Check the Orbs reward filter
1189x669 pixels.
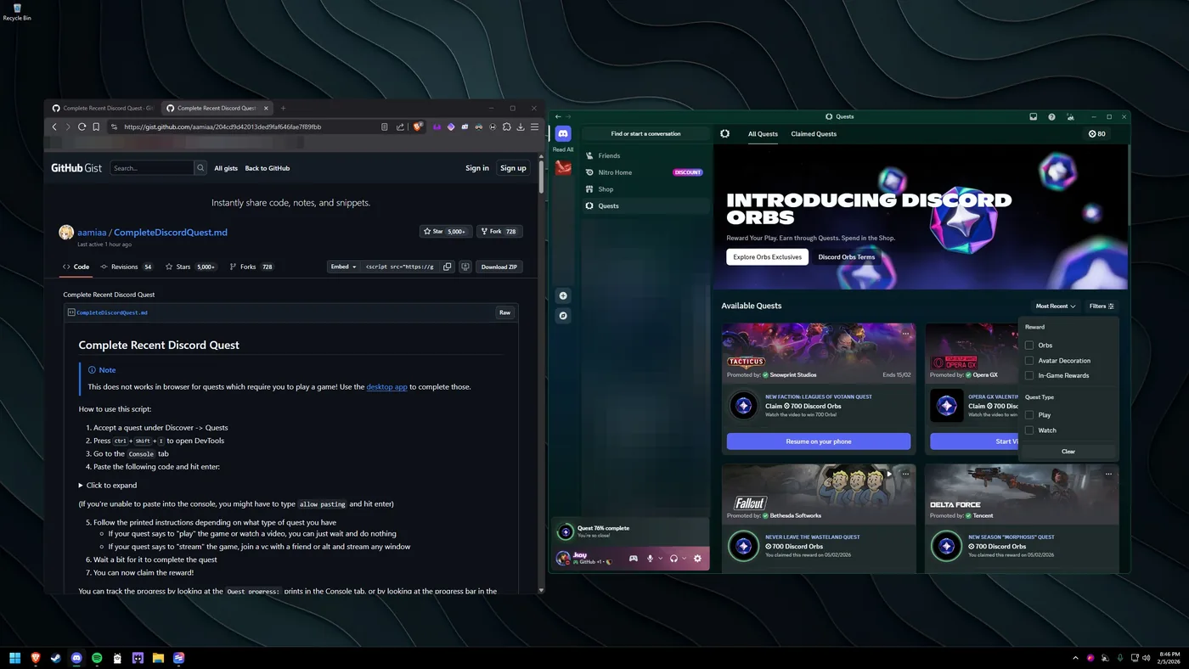[x=1029, y=346]
